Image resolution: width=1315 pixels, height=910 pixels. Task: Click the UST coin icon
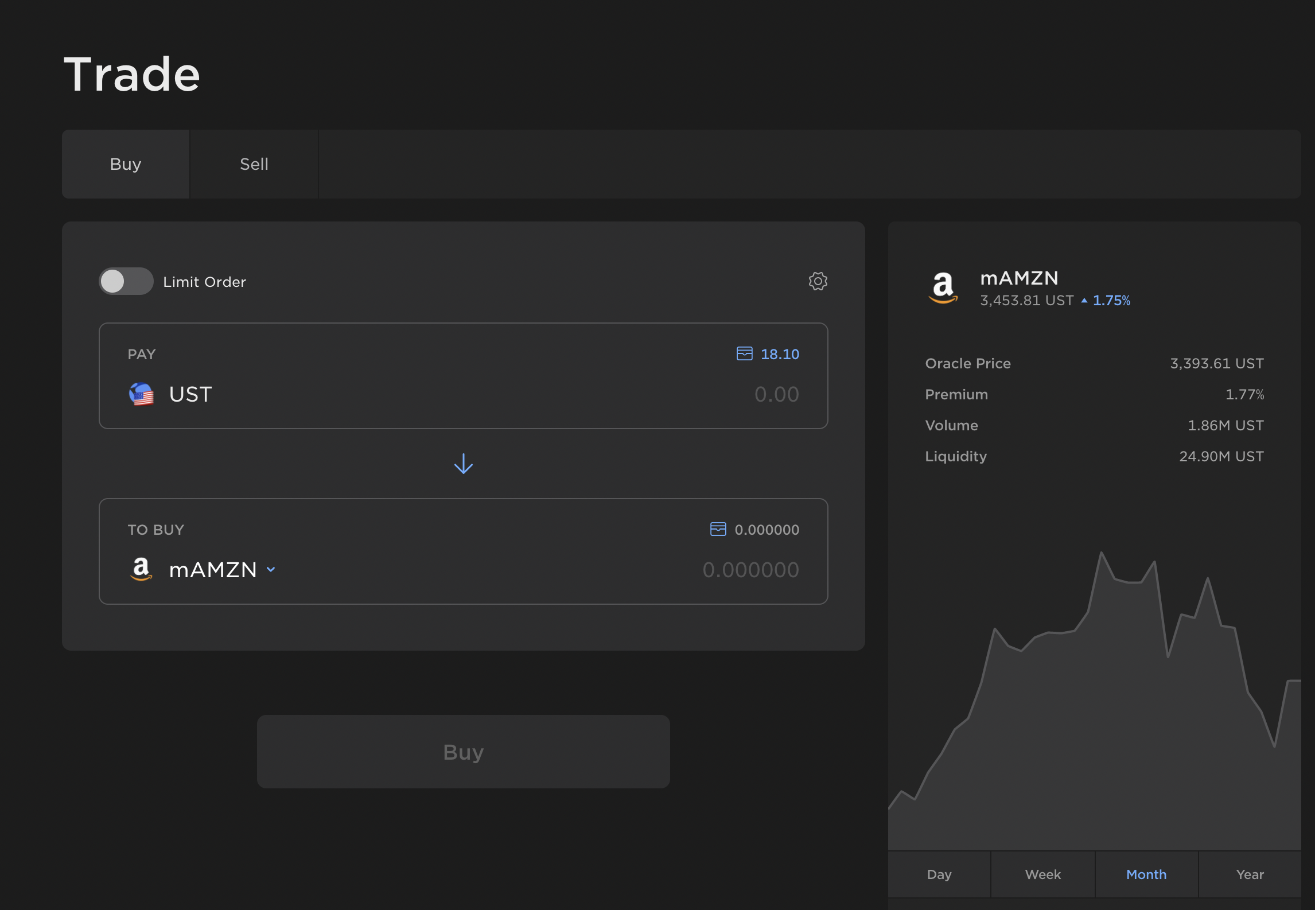(141, 394)
